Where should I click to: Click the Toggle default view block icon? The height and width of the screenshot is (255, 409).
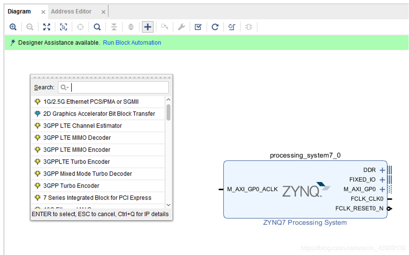click(x=249, y=27)
